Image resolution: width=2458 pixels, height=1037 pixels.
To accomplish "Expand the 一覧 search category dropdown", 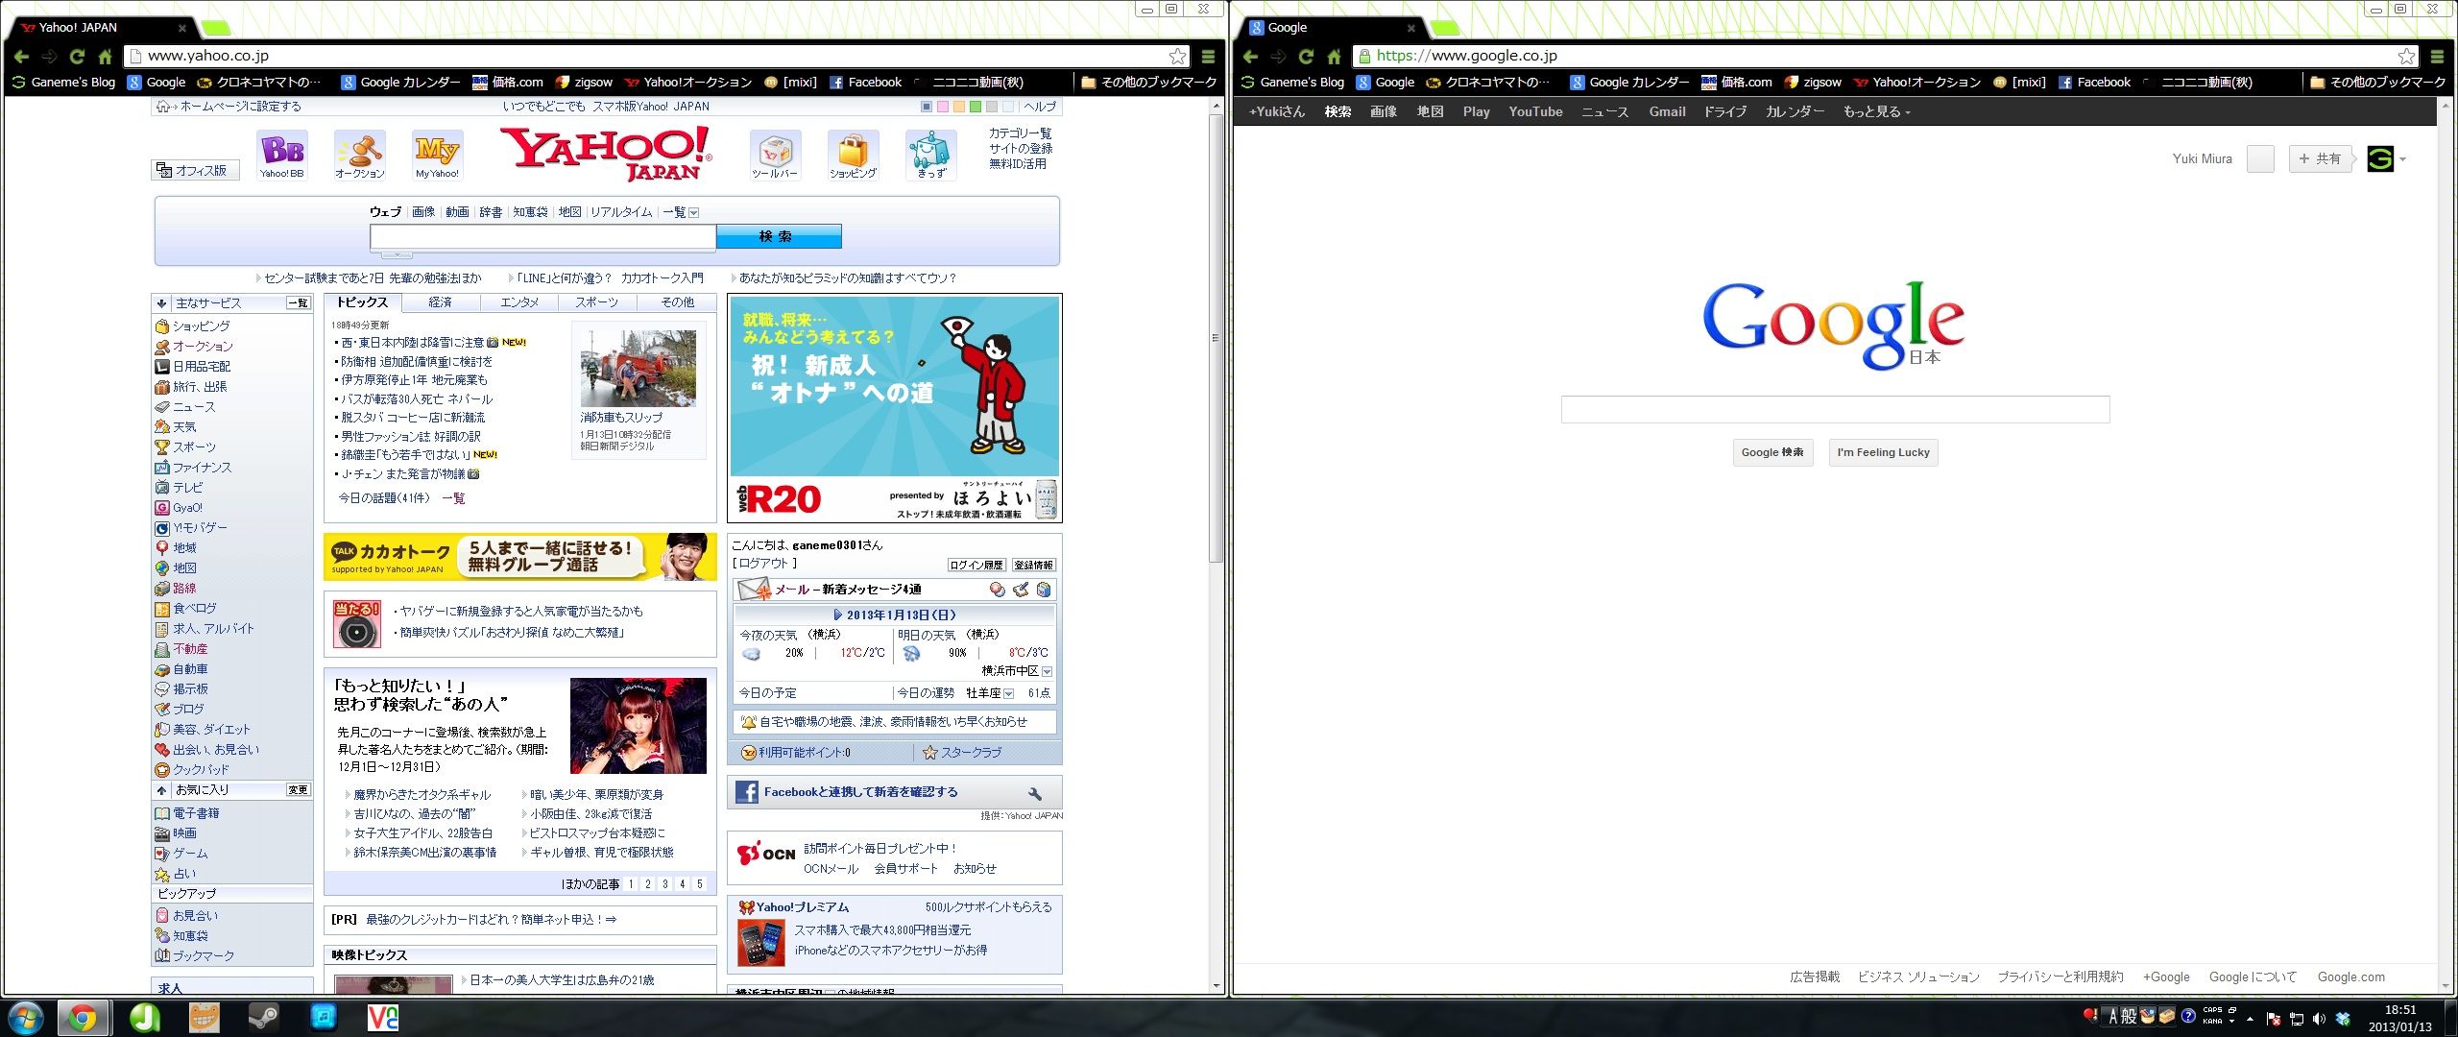I will pyautogui.click(x=693, y=213).
